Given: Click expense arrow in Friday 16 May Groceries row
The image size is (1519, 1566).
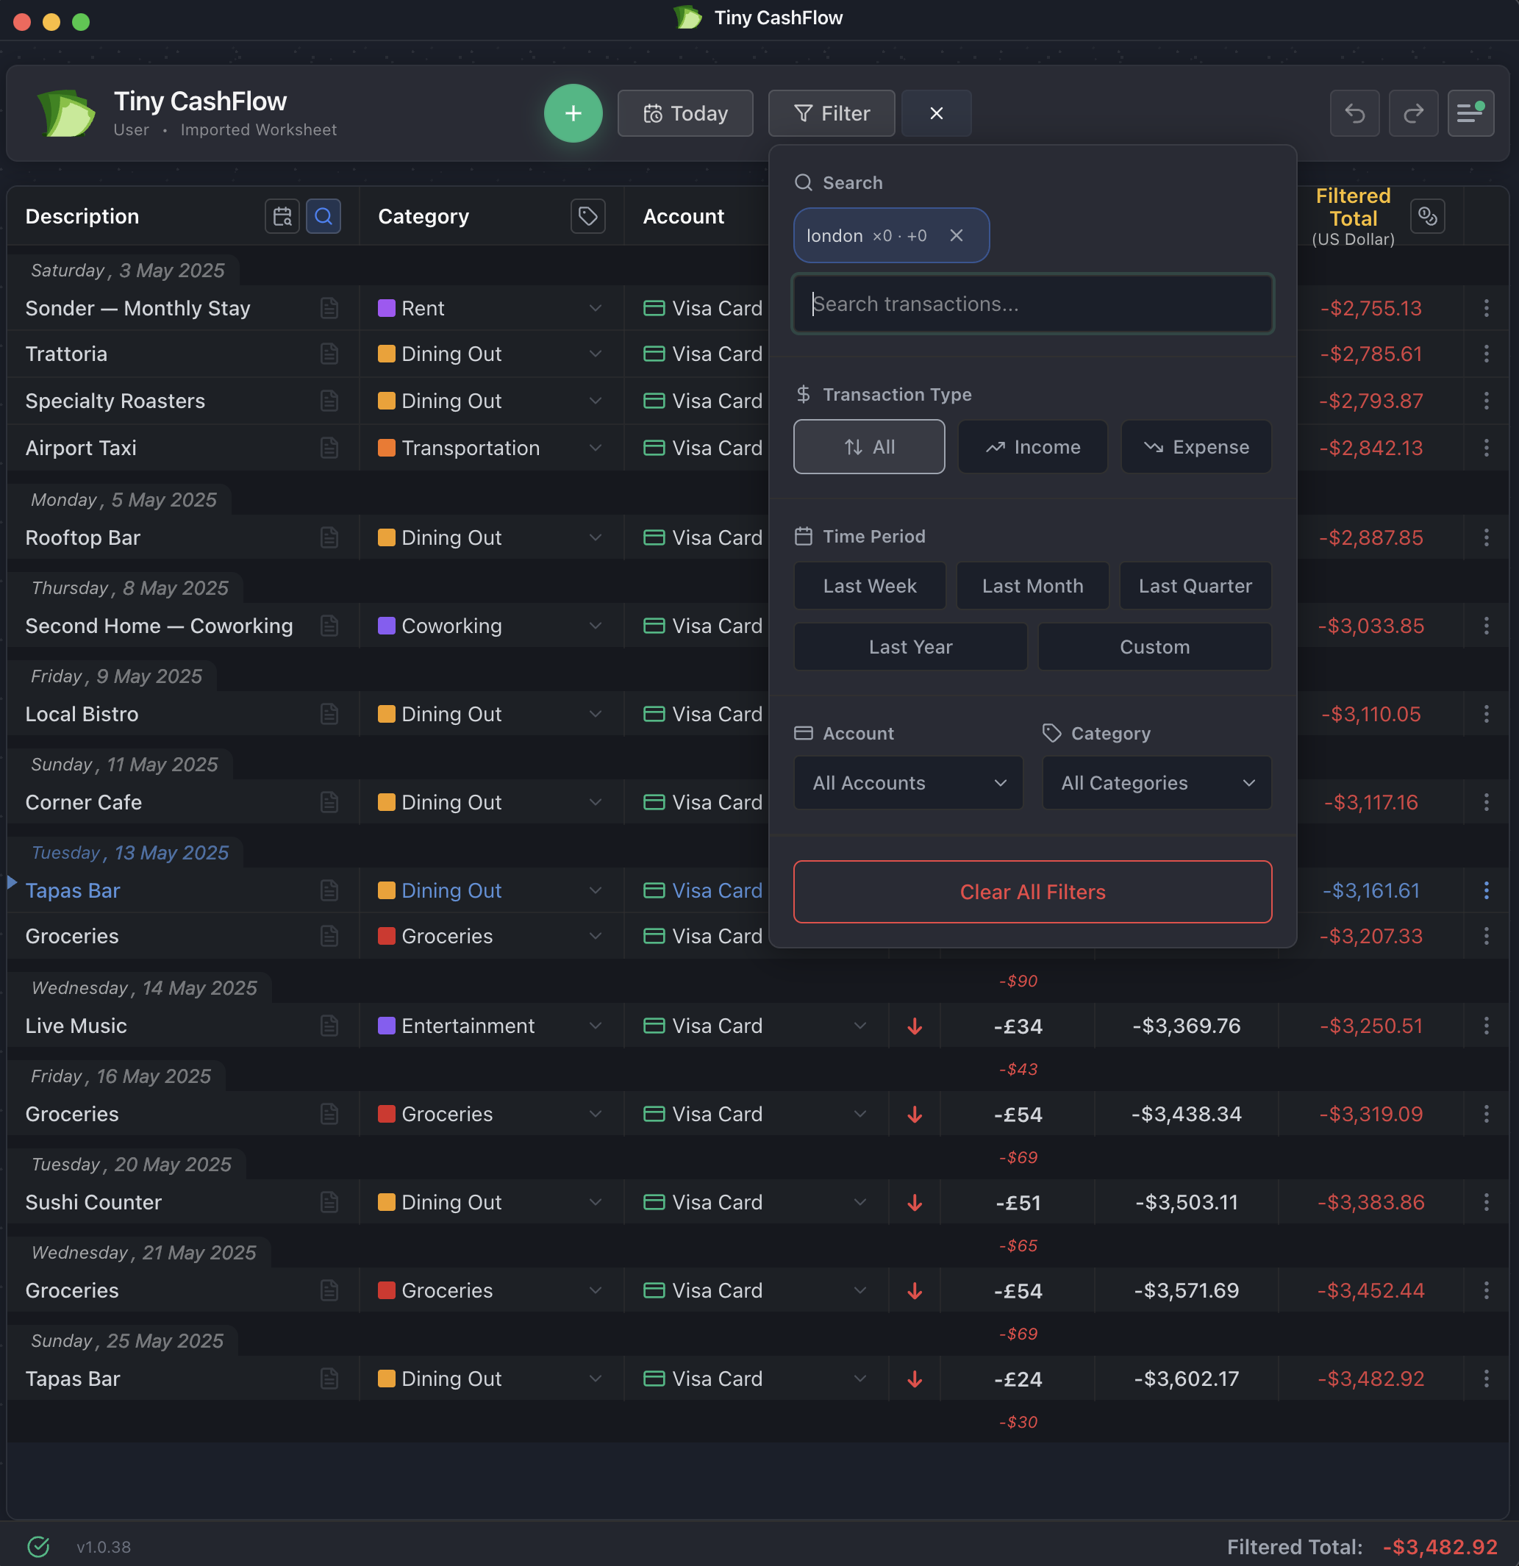Looking at the screenshot, I should click(915, 1115).
